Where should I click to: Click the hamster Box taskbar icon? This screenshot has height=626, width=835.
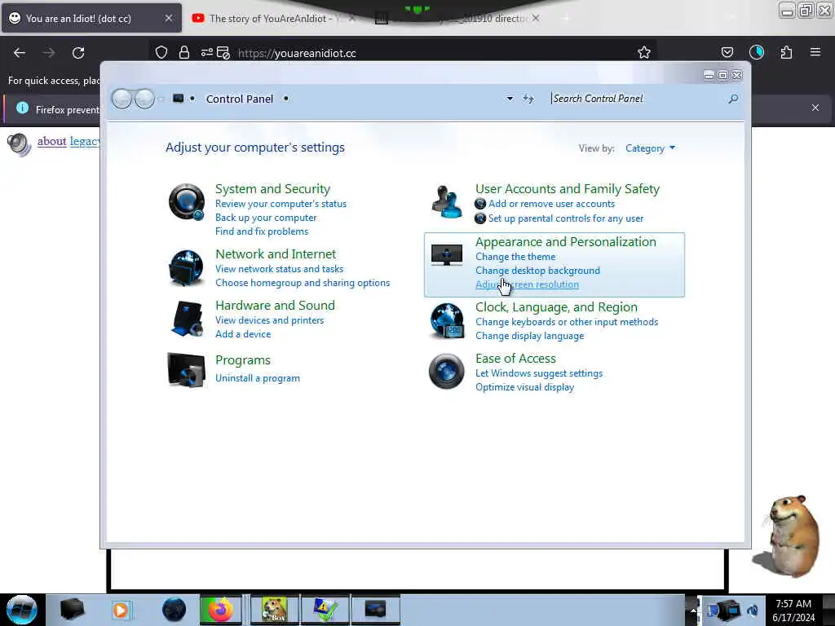coord(274,610)
